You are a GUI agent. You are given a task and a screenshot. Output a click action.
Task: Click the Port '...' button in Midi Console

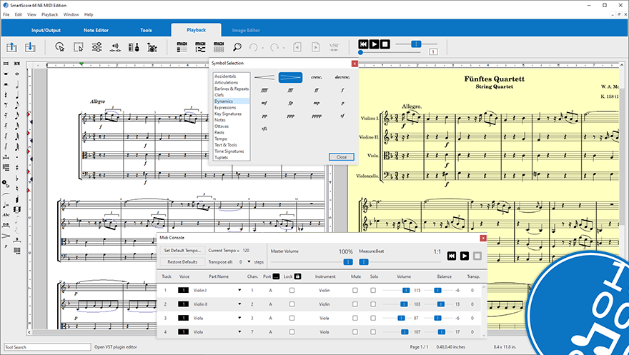pos(276,276)
